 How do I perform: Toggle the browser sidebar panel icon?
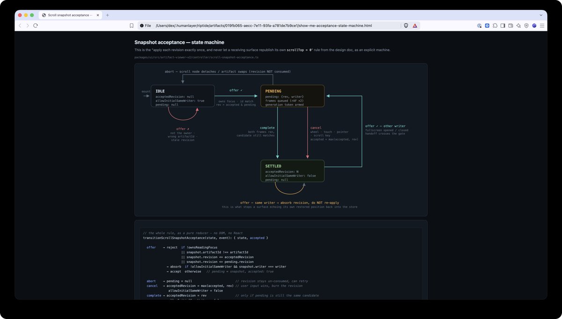tap(503, 25)
